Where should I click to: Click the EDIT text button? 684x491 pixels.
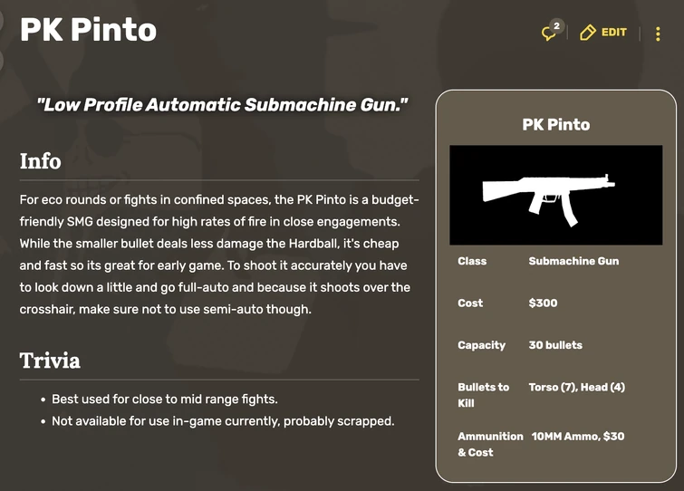coord(613,33)
